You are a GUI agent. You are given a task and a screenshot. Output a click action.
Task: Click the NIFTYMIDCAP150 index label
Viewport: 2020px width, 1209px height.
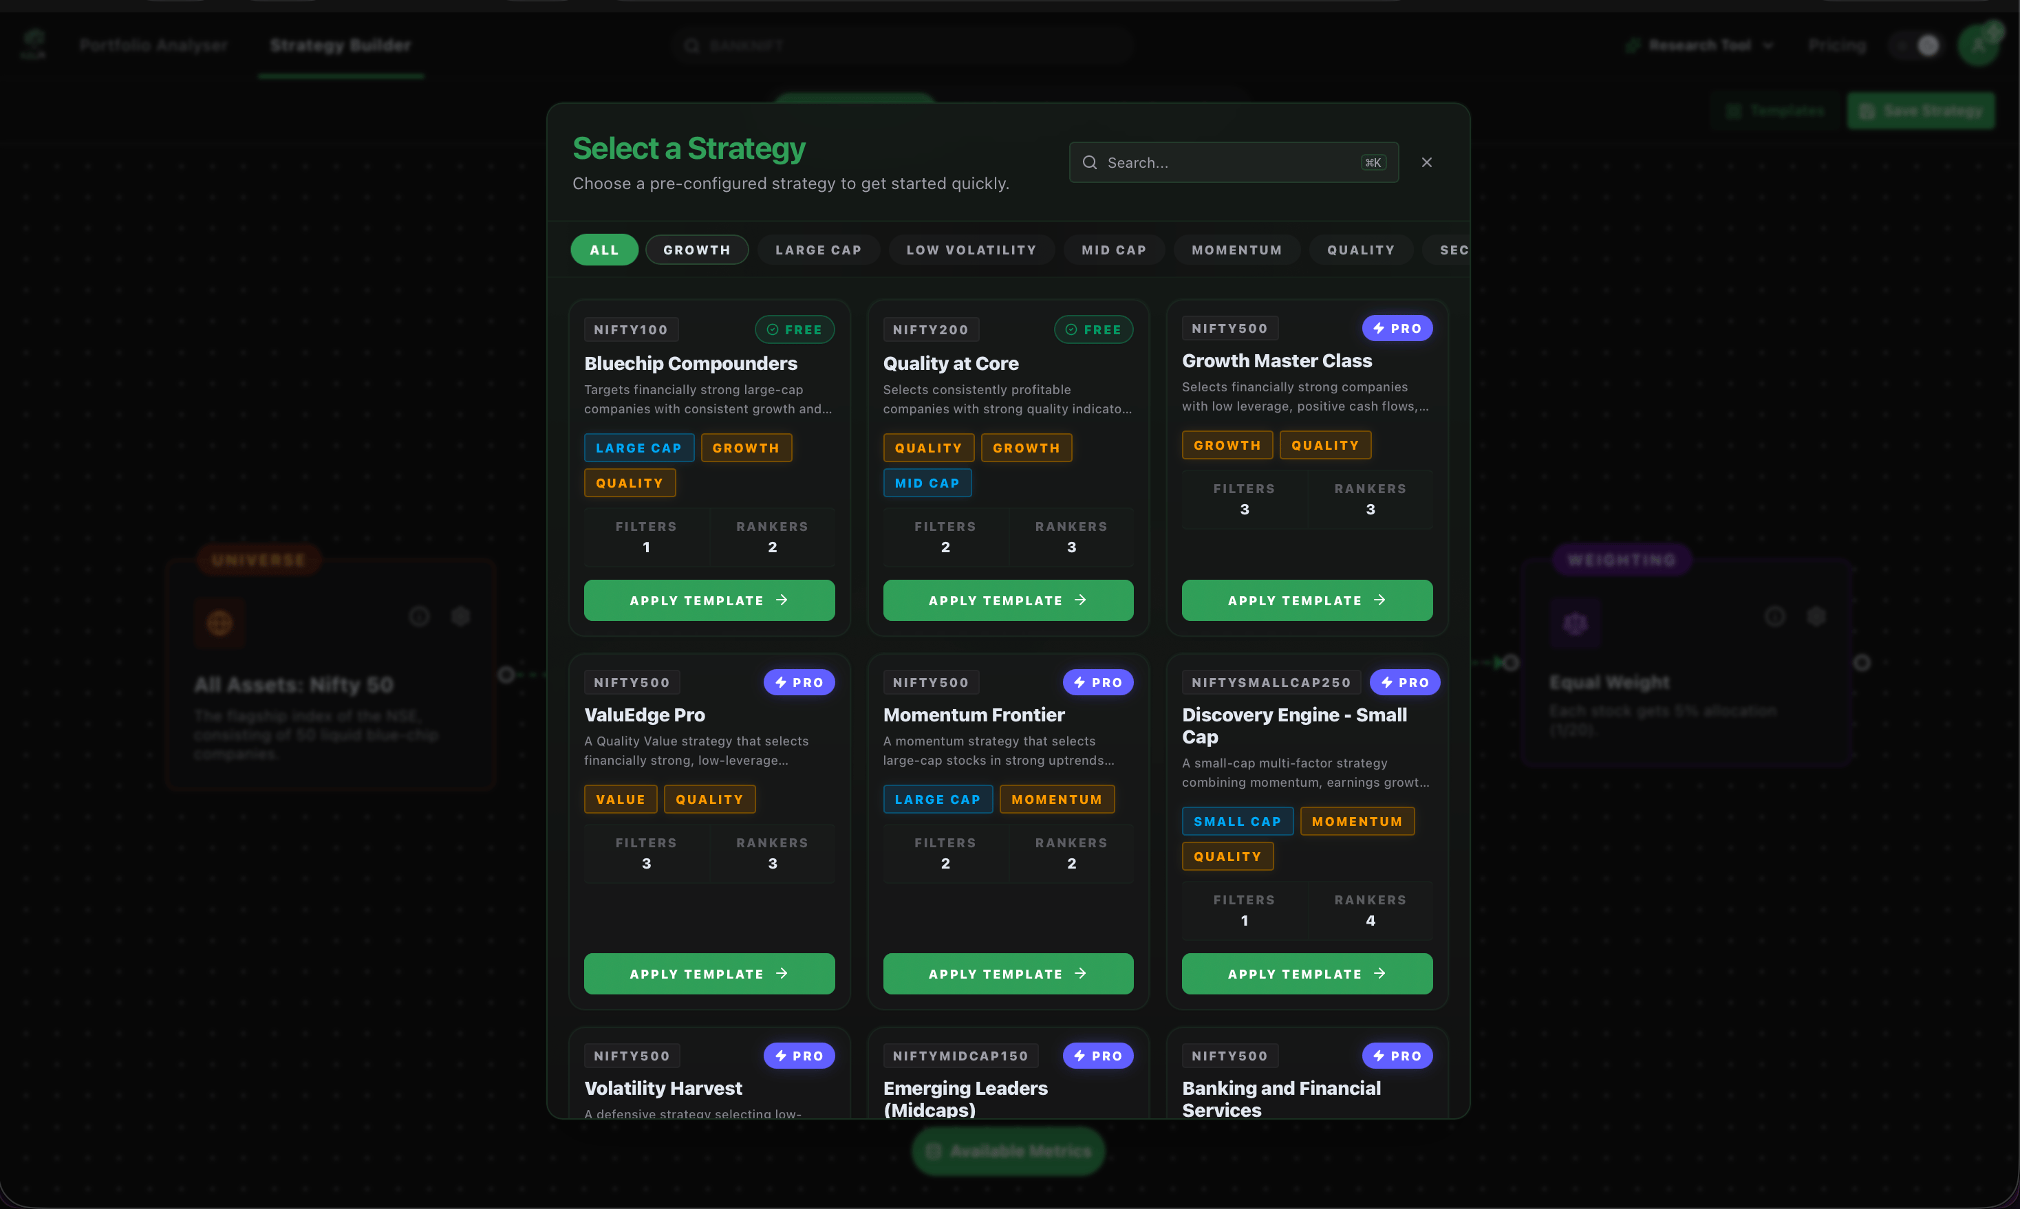[x=960, y=1056]
